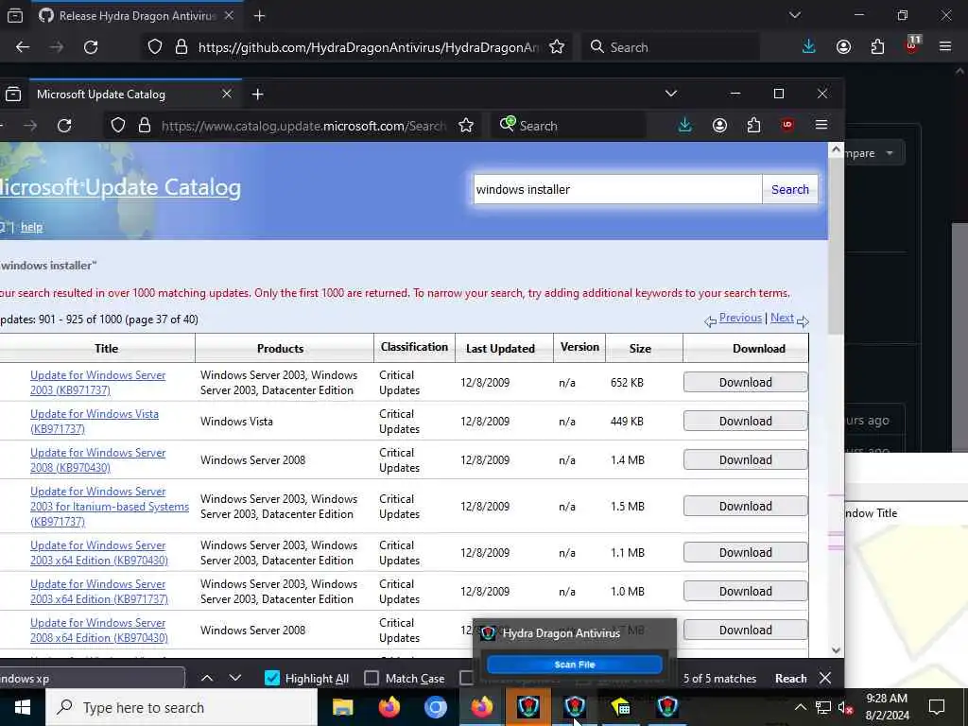Click Scan File in Hydra Dragon preview

(x=574, y=665)
